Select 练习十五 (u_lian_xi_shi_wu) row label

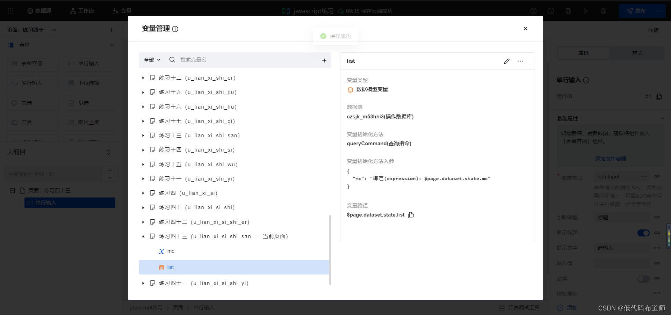tap(198, 164)
